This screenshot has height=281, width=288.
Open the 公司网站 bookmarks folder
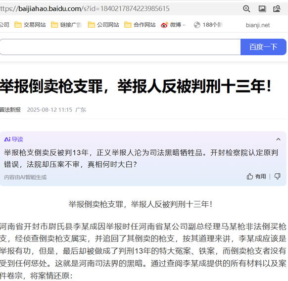(x=103, y=25)
